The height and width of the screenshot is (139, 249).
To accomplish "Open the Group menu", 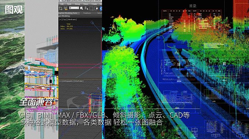I will tap(77, 4).
